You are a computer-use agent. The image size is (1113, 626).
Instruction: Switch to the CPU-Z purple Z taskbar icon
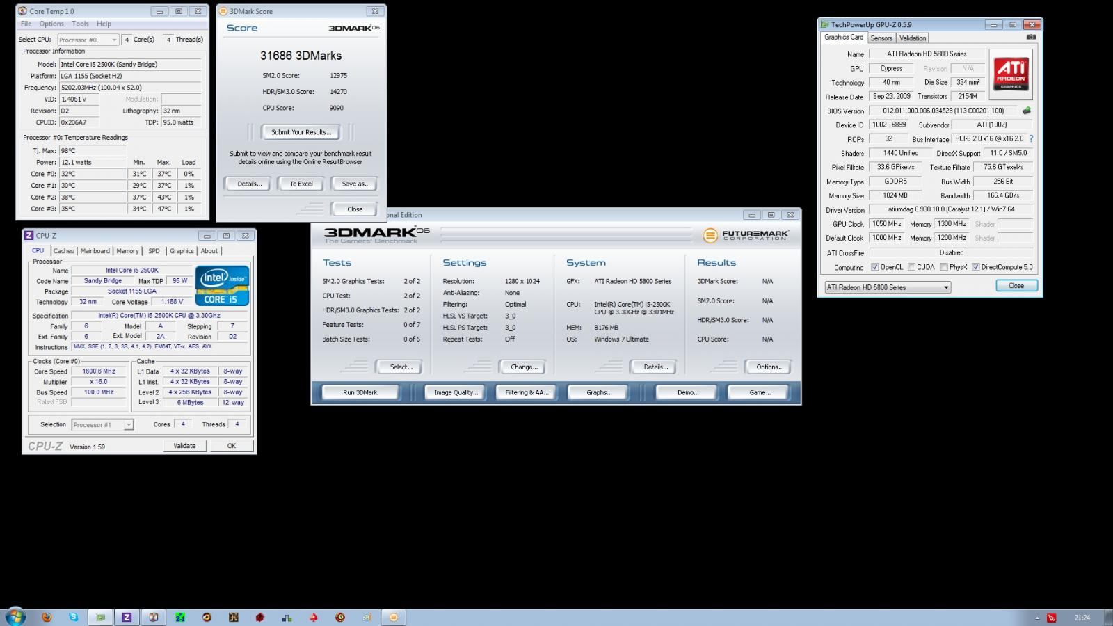click(127, 617)
